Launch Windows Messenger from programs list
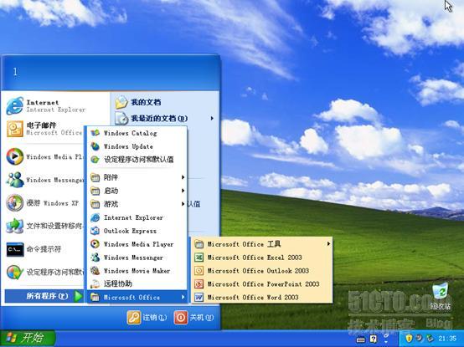464x347 pixels. pyautogui.click(x=137, y=258)
